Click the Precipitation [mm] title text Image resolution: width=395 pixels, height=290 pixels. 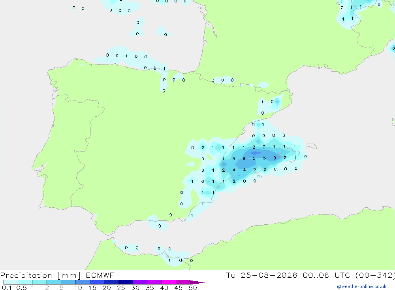coord(40,275)
